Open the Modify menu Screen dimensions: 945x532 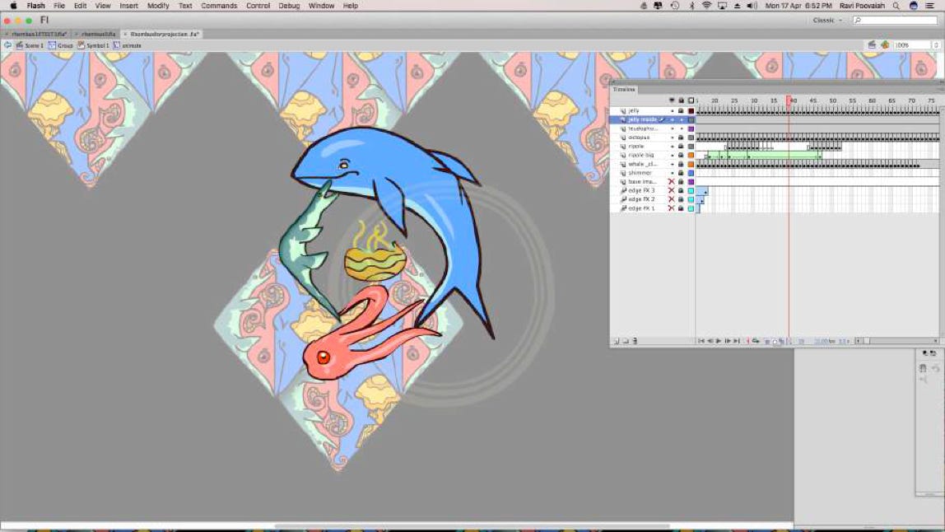[x=158, y=6]
